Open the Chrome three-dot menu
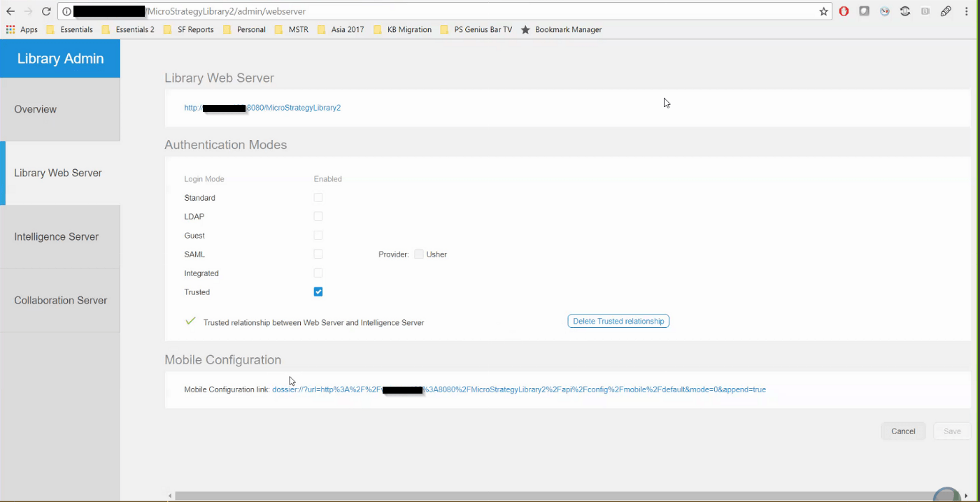This screenshot has height=502, width=980. tap(967, 11)
